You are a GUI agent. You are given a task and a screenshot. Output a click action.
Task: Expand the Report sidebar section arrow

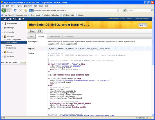(2, 52)
